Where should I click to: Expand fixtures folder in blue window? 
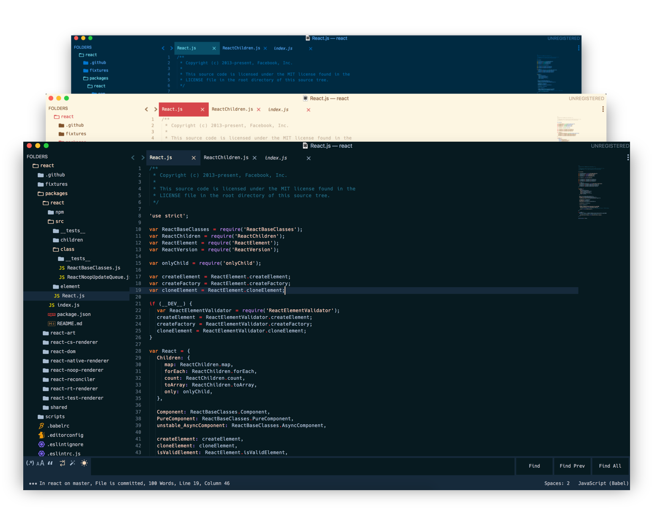point(96,71)
